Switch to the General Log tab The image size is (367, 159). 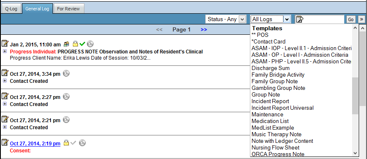(37, 9)
